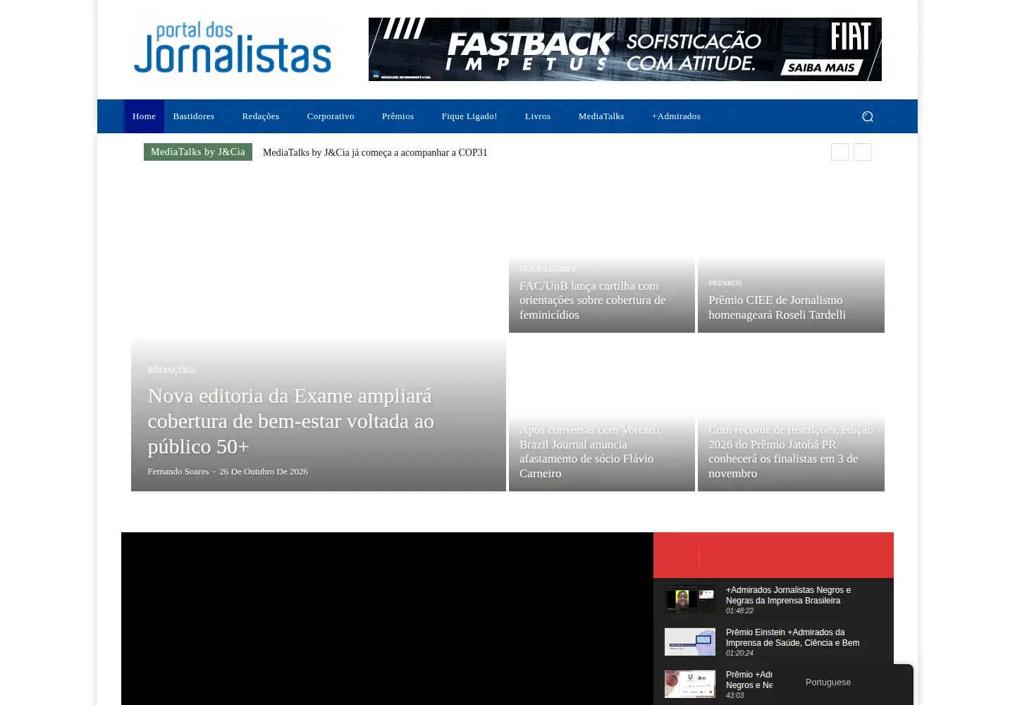The image size is (1015, 705).
Task: Click the PRÊMIOS category tag
Action: [x=725, y=283]
